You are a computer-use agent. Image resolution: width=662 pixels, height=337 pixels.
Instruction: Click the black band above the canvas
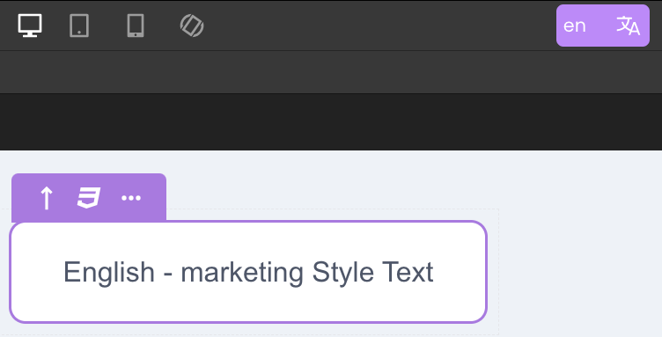point(331,122)
